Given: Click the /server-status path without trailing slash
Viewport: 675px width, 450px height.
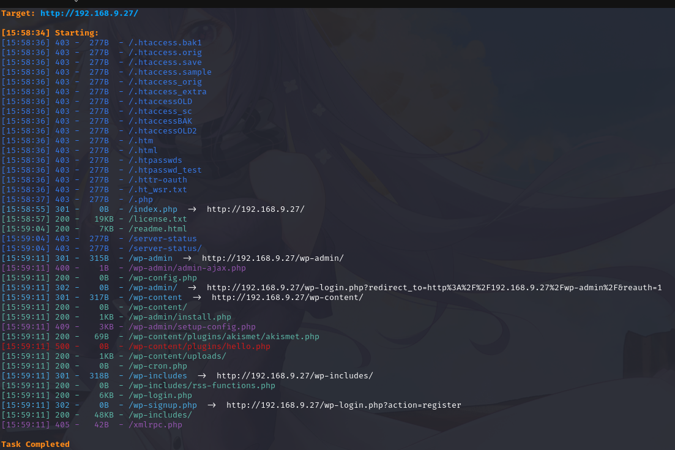Looking at the screenshot, I should [163, 239].
